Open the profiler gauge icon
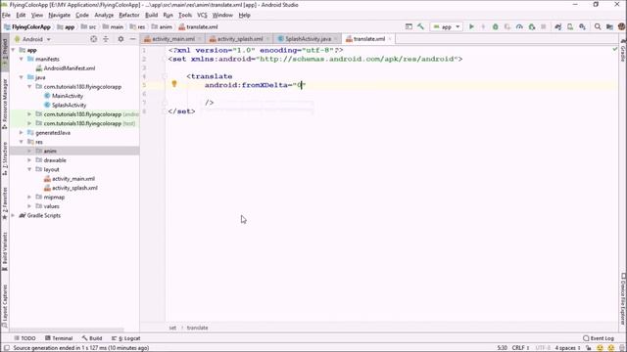Screen dimensions: 627x352 point(519,26)
